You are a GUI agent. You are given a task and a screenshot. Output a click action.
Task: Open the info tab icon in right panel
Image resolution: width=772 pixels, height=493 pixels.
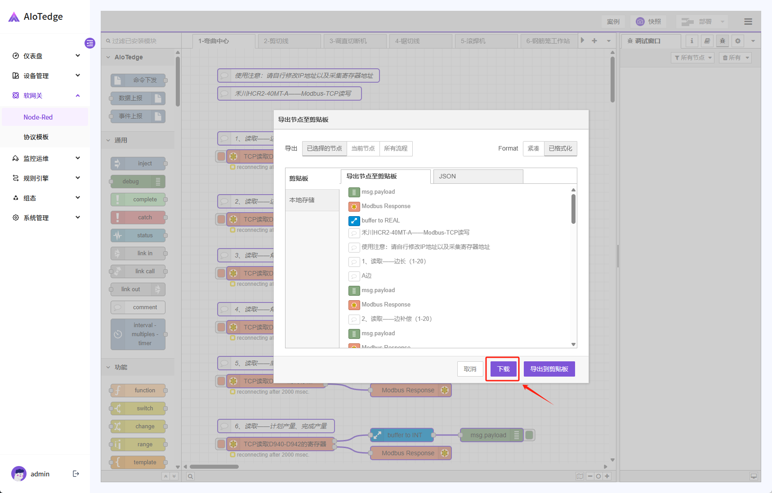click(692, 41)
